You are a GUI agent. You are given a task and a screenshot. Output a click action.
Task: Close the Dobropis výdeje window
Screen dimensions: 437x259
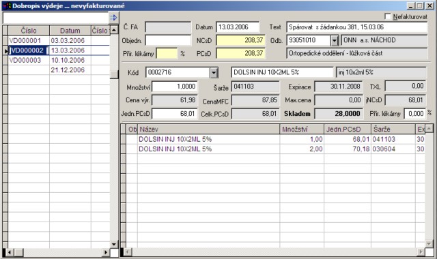429,6
